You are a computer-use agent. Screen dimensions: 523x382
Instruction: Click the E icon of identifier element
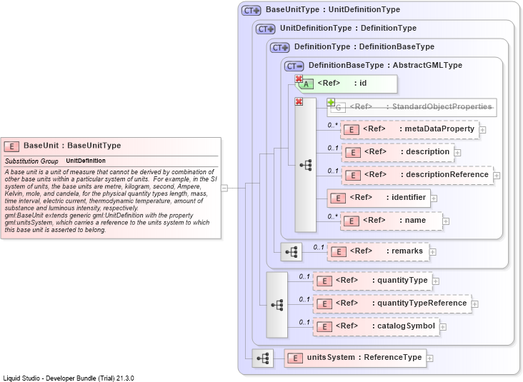(338, 198)
